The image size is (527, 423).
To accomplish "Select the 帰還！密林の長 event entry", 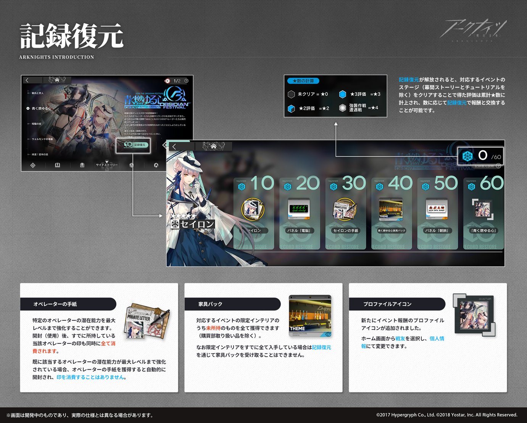I will coord(40,154).
